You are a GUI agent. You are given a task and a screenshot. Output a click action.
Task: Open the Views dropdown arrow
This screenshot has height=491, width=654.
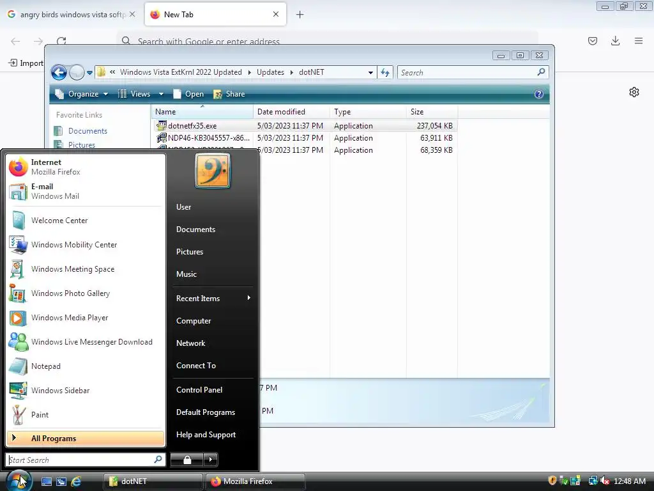point(161,94)
